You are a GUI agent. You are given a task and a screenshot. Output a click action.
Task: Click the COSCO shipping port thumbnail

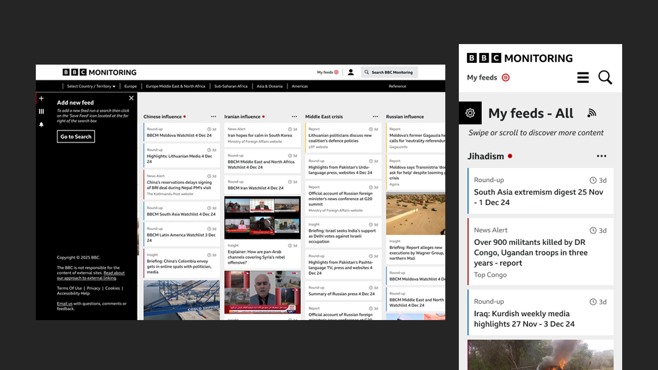pos(182,300)
